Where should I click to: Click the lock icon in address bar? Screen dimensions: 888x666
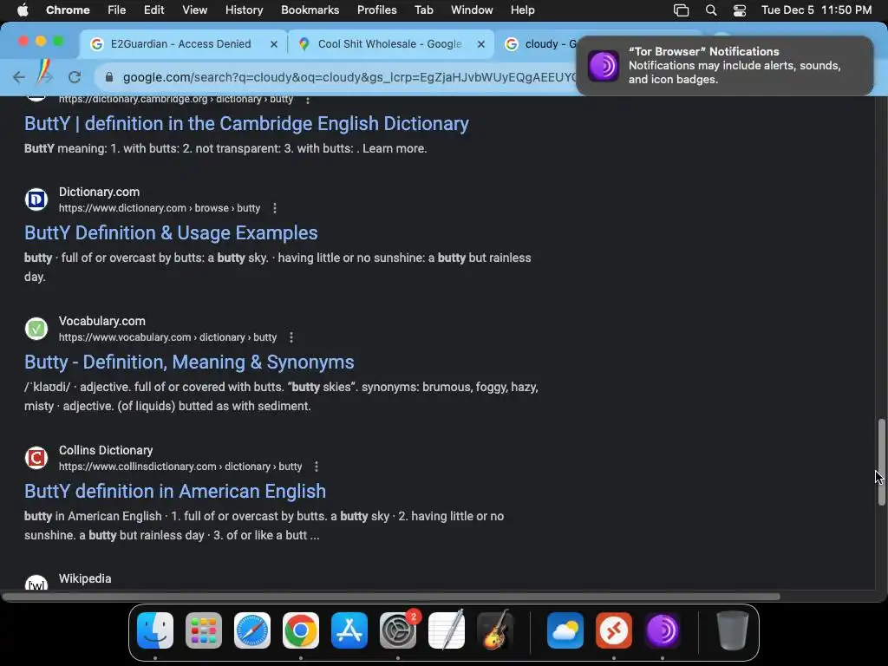coord(109,77)
